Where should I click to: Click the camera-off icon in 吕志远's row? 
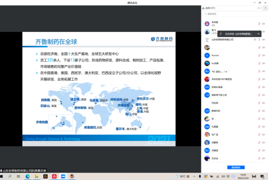pyautogui.click(x=264, y=158)
